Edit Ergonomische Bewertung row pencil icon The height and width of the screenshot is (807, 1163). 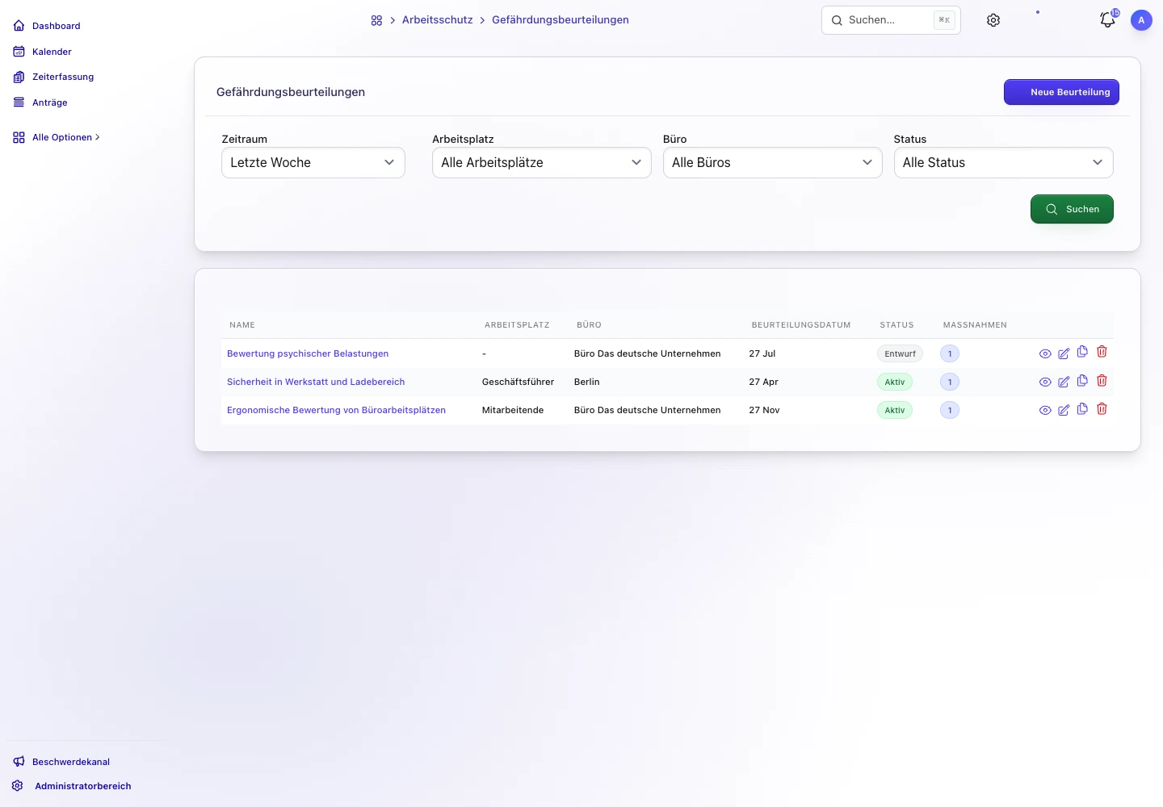[x=1064, y=410]
